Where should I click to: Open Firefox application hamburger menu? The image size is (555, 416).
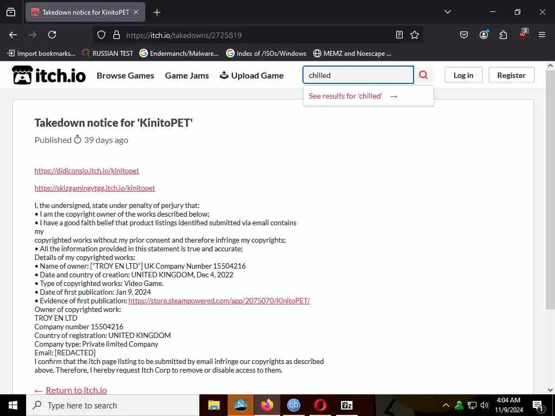tap(542, 35)
